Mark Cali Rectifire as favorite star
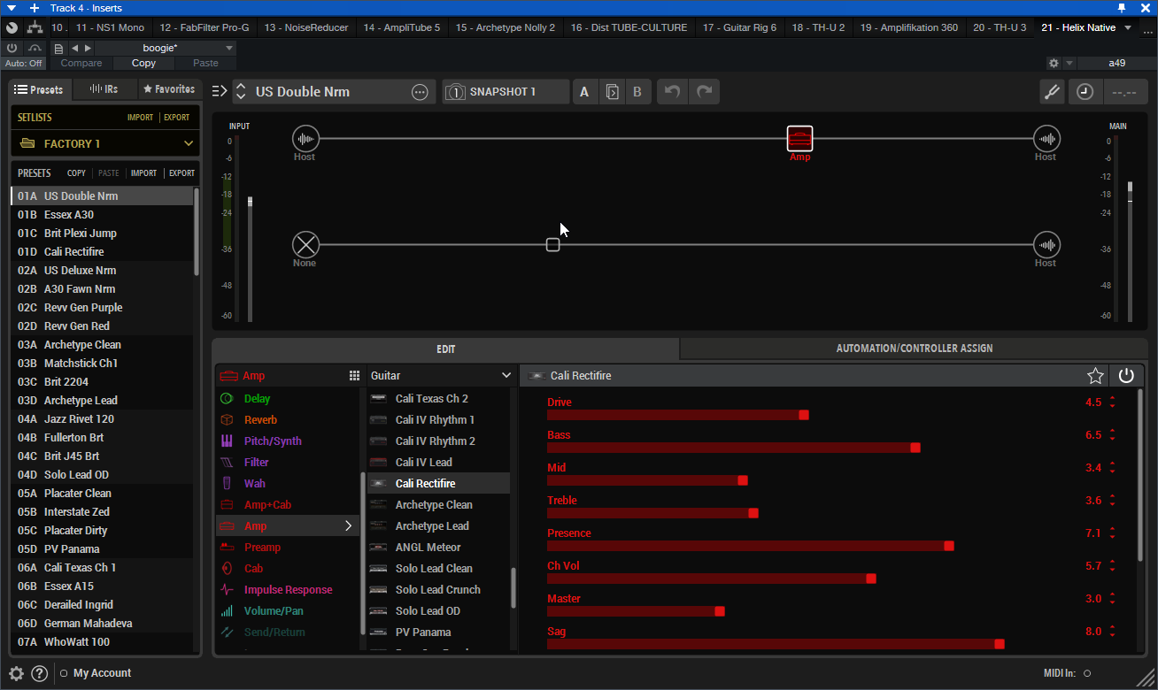Viewport: 1158px width, 690px height. click(1095, 376)
